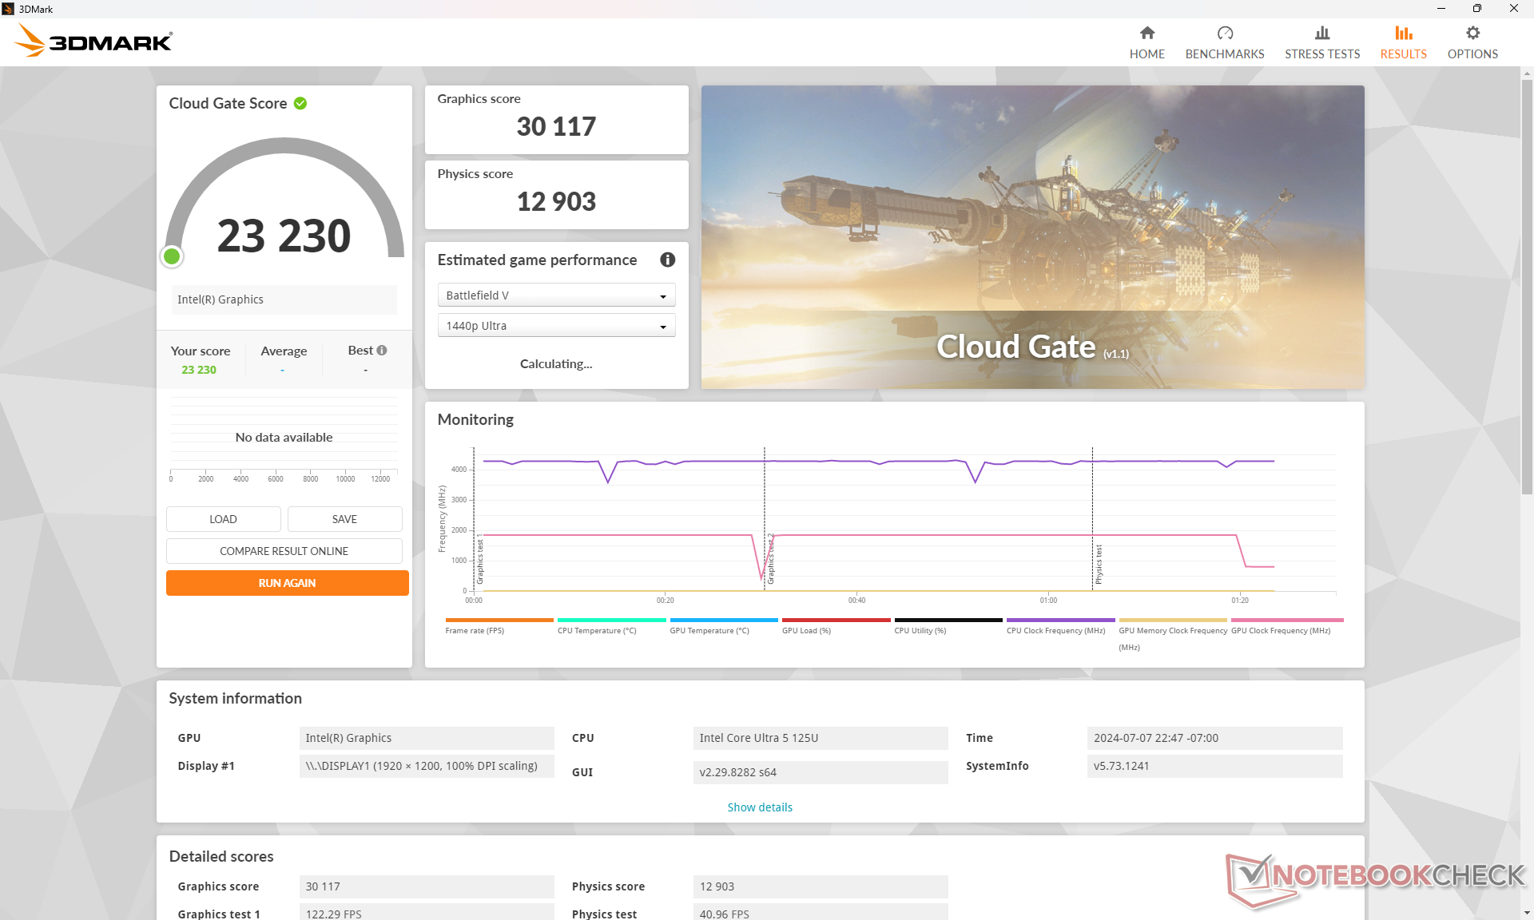1534x920 pixels.
Task: Click info icon next to Best
Action: click(x=382, y=350)
